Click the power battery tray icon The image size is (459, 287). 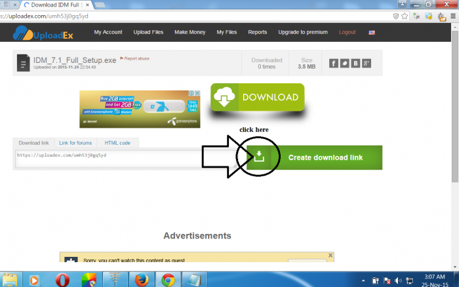coord(375,281)
